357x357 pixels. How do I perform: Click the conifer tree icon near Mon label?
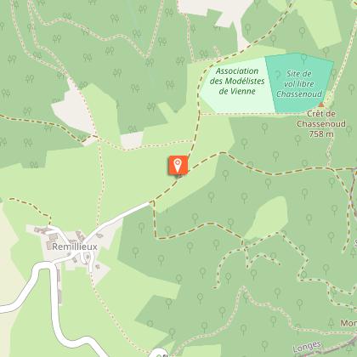331,323
